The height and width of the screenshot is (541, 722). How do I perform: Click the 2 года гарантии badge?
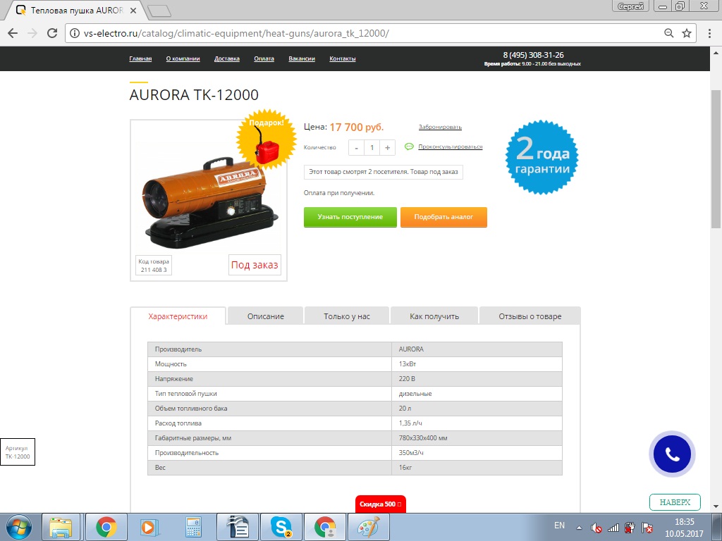pos(541,157)
